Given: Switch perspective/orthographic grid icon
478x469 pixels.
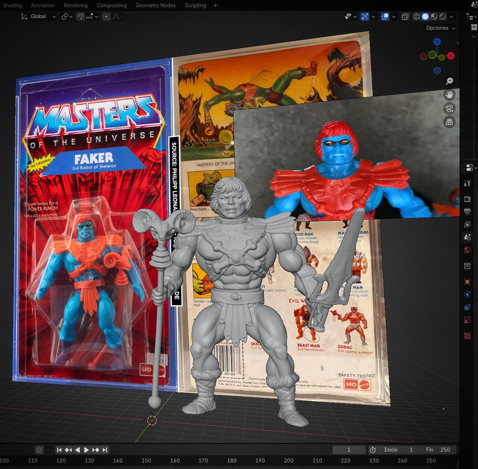Looking at the screenshot, I should [x=450, y=122].
